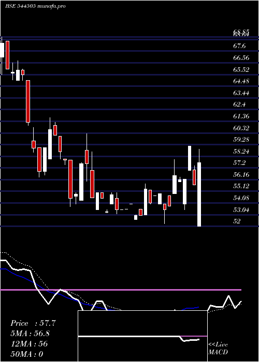The image size is (259, 362).
Task: Click the magenta horizontal line in the indicator panel
Action: tap(121, 290)
